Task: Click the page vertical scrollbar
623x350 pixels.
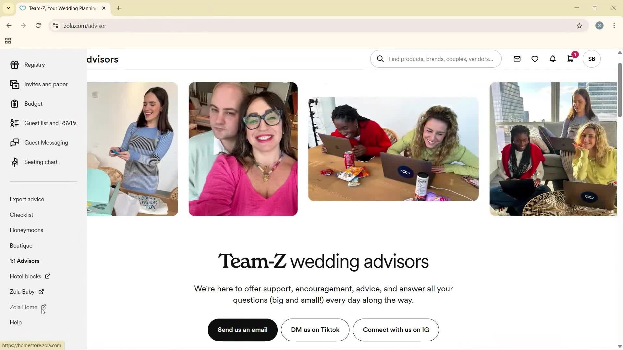Action: tap(619, 91)
